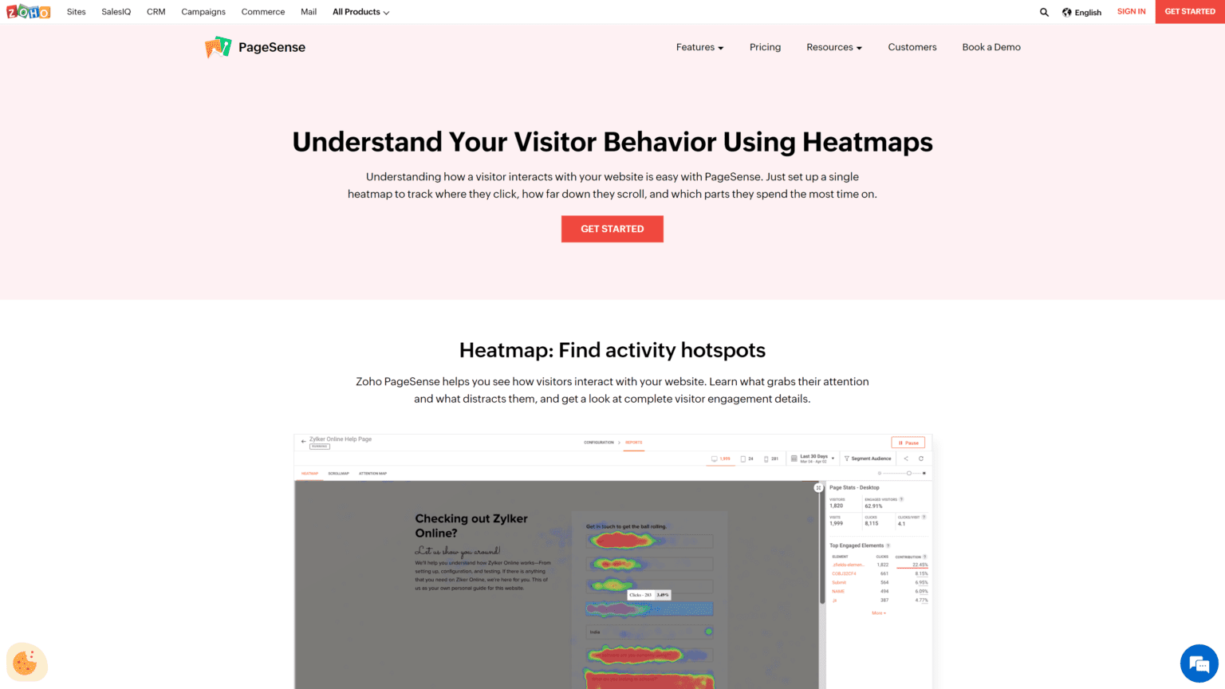Go to CRM in top bar
Image resolution: width=1225 pixels, height=689 pixels.
[x=156, y=12]
